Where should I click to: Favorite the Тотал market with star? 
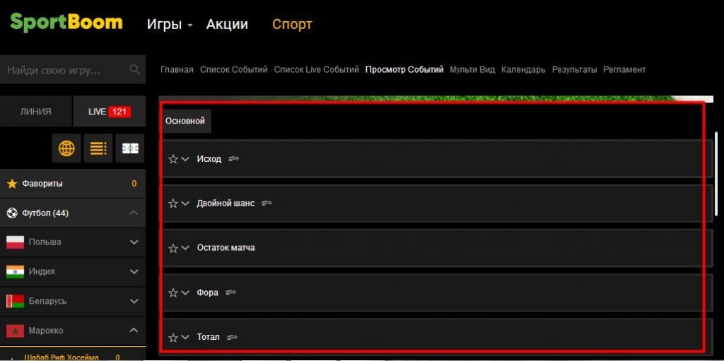tap(173, 338)
